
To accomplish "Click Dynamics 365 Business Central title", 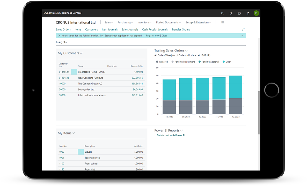I will click(62, 13).
